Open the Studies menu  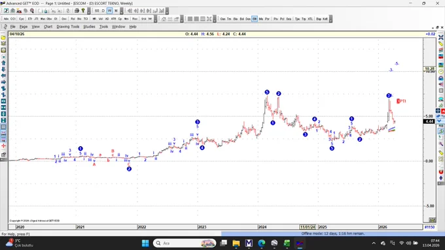89,27
